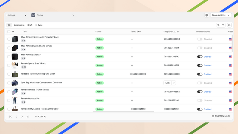
Task: Click the Title column header
Action: click(25, 32)
